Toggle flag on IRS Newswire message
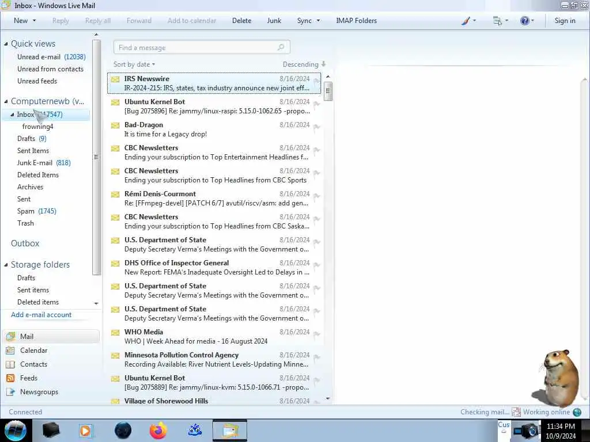The height and width of the screenshot is (442, 590). (316, 81)
